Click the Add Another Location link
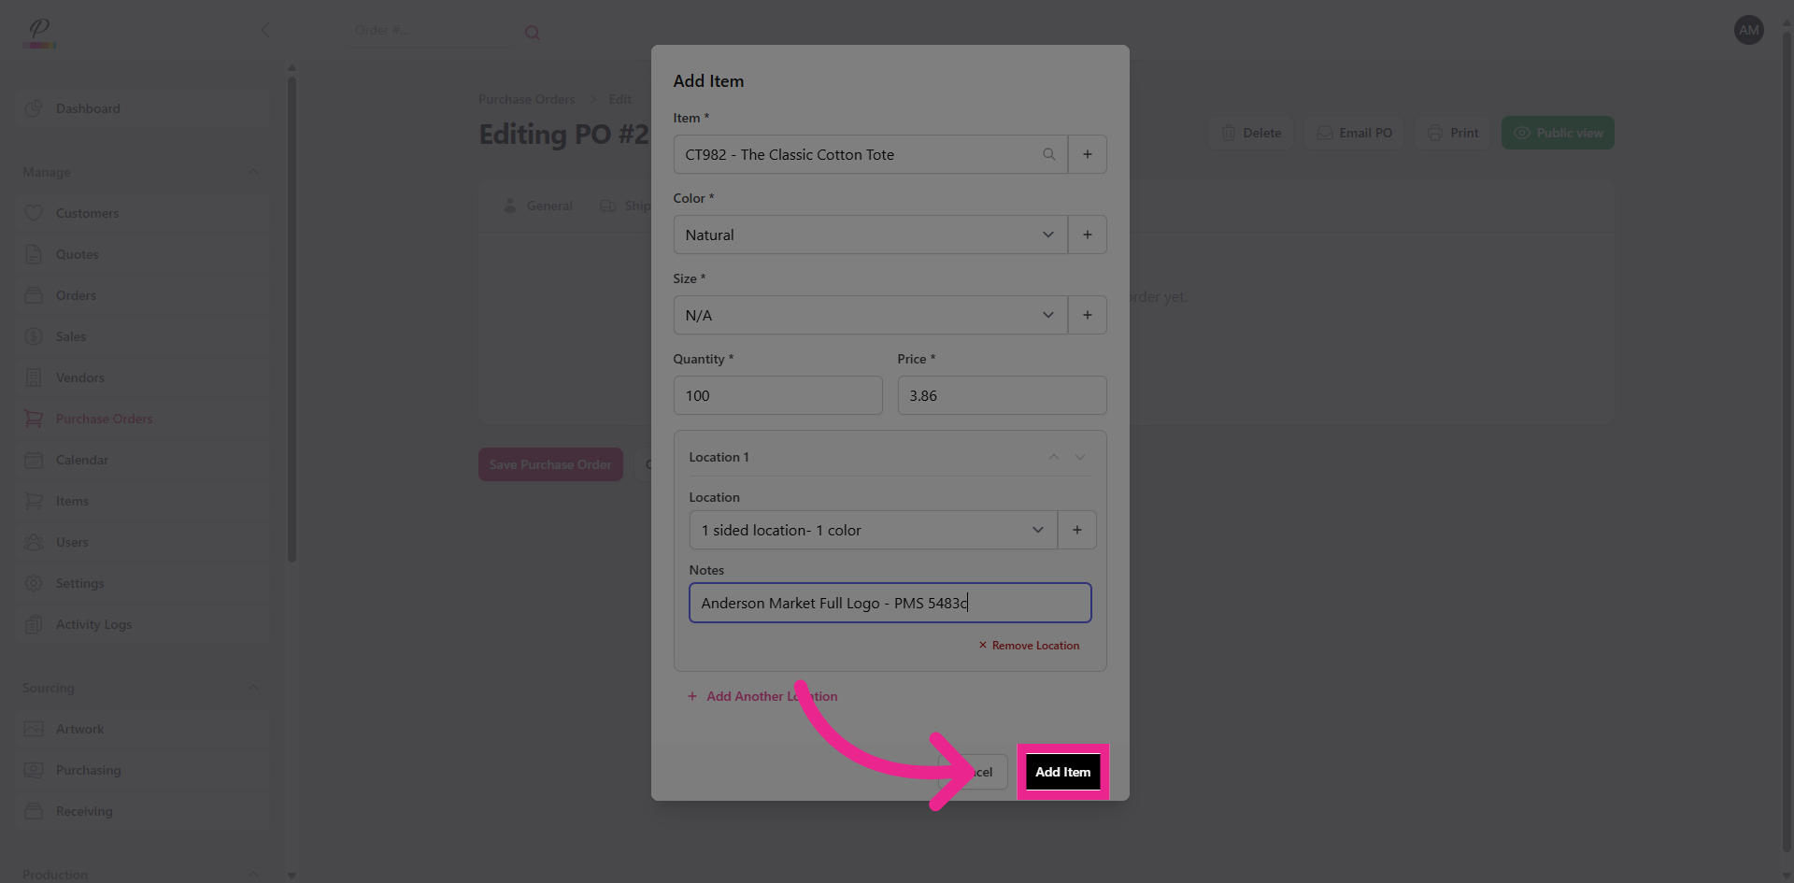This screenshot has height=883, width=1794. pos(762,696)
